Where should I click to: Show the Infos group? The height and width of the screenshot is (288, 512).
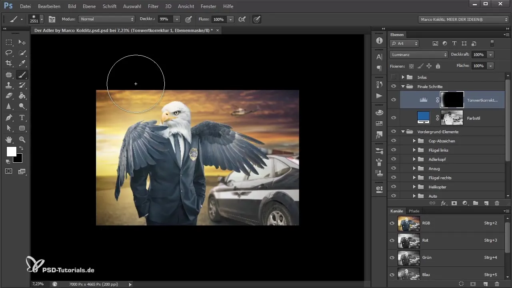pos(394,77)
